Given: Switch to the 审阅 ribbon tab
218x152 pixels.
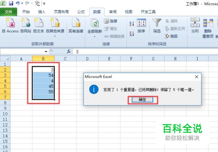Looking at the screenshot, I should click(112, 12).
